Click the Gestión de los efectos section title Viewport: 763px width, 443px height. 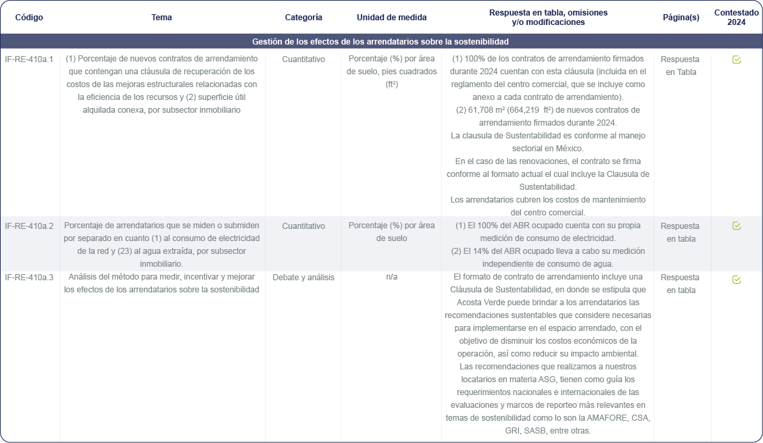tap(380, 42)
